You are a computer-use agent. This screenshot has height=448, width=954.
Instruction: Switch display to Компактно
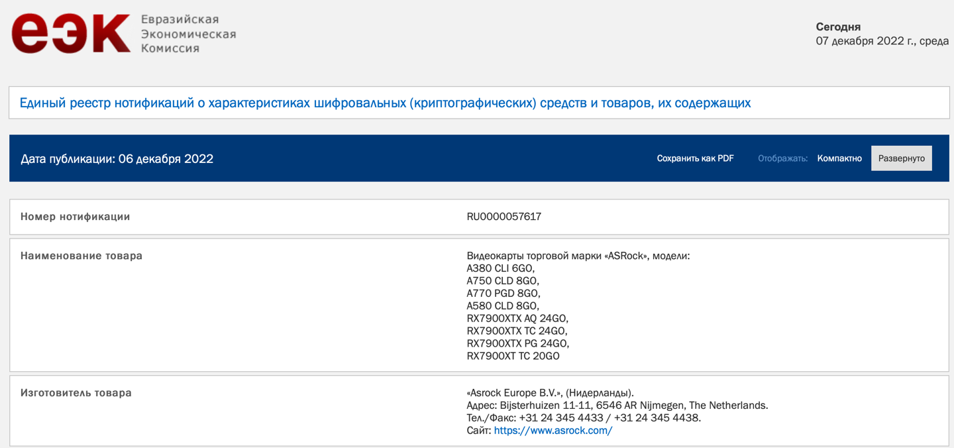point(839,158)
